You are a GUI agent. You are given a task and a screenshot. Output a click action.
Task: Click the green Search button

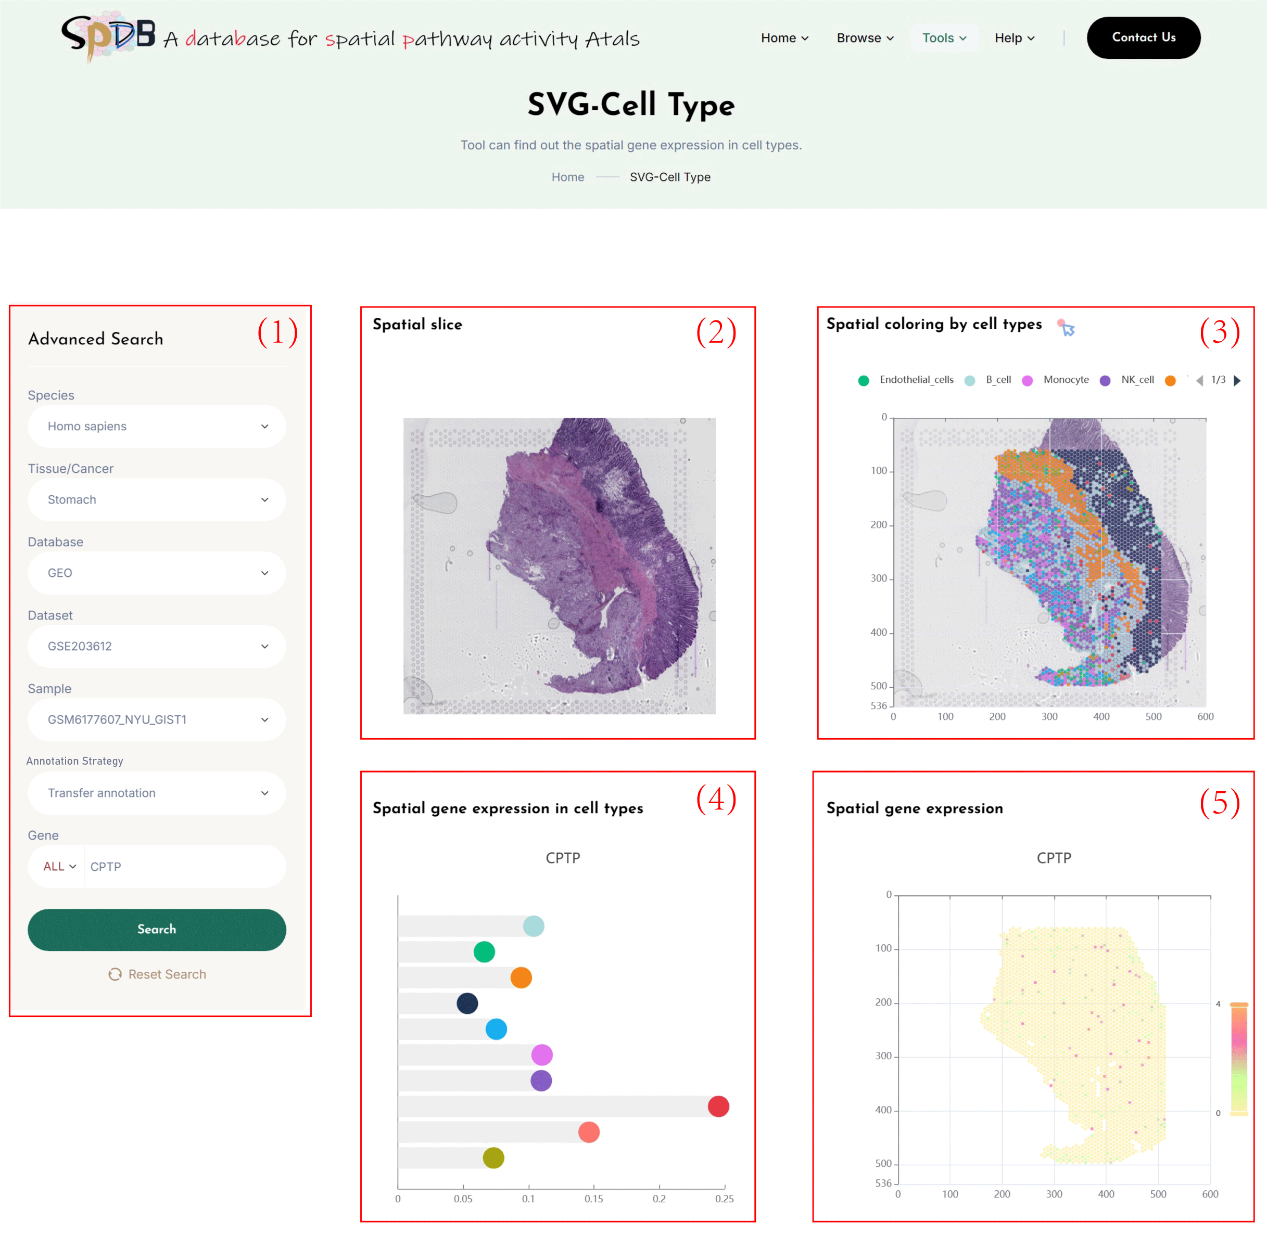(157, 930)
